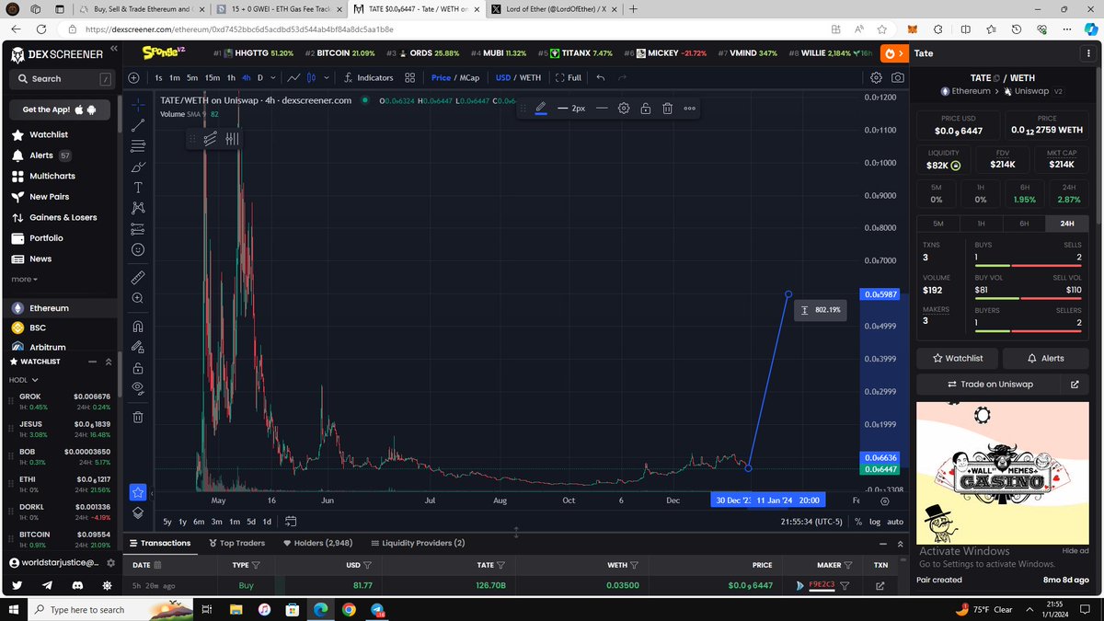This screenshot has height=621, width=1104.
Task: Toggle log scale on chart
Action: (x=875, y=522)
